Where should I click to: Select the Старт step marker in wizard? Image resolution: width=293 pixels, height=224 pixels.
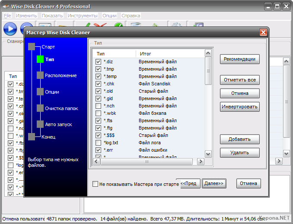tap(31, 47)
